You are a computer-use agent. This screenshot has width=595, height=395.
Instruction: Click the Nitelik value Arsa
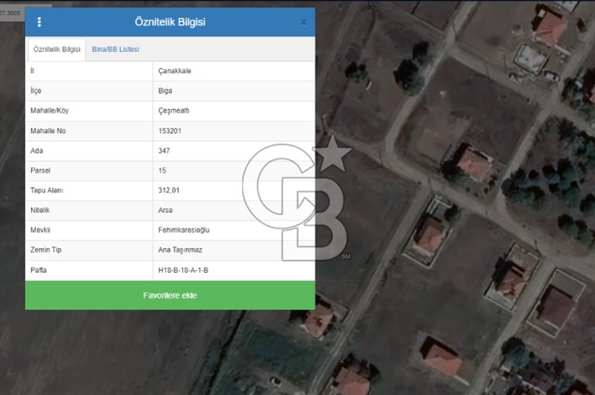pos(165,210)
